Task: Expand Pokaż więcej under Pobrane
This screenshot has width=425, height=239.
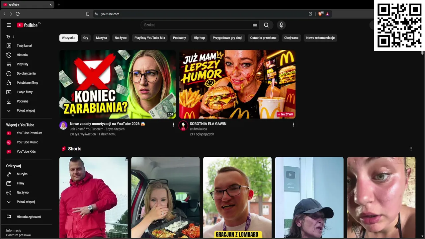Action: point(26,111)
